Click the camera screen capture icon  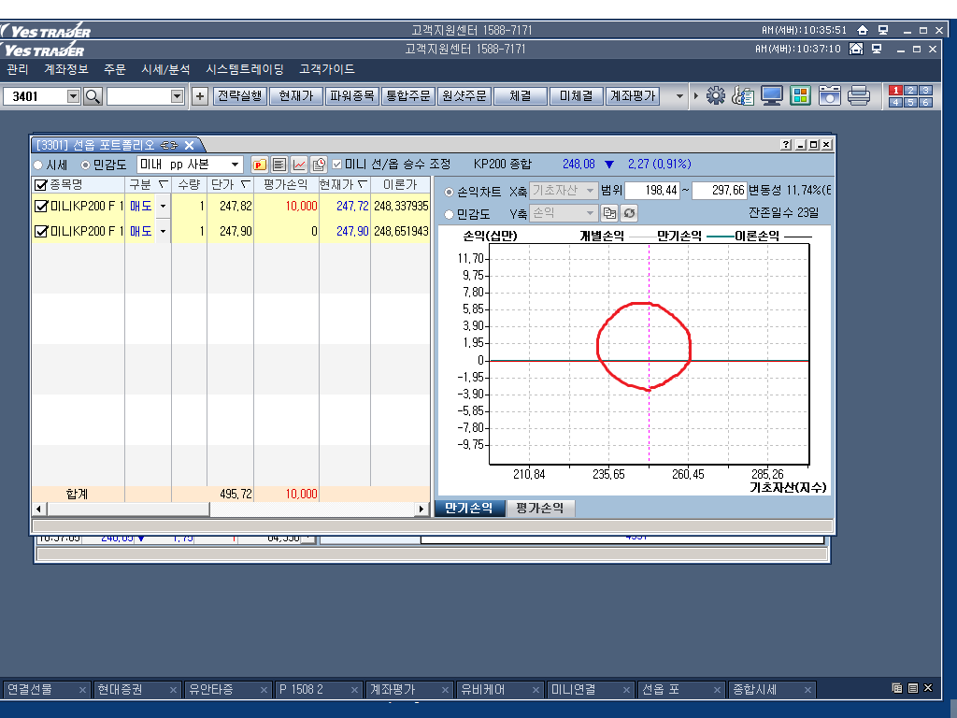[829, 95]
